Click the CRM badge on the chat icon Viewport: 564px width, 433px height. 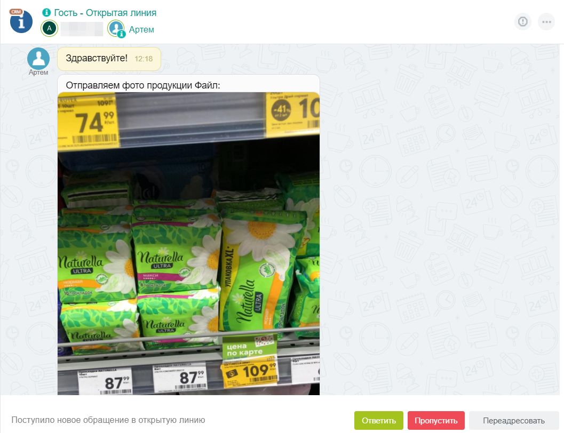coord(16,12)
